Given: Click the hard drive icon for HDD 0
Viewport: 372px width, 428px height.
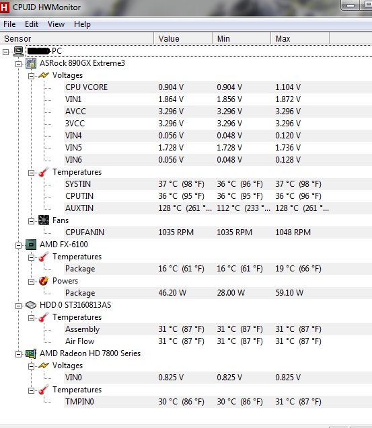Looking at the screenshot, I should pos(31,305).
